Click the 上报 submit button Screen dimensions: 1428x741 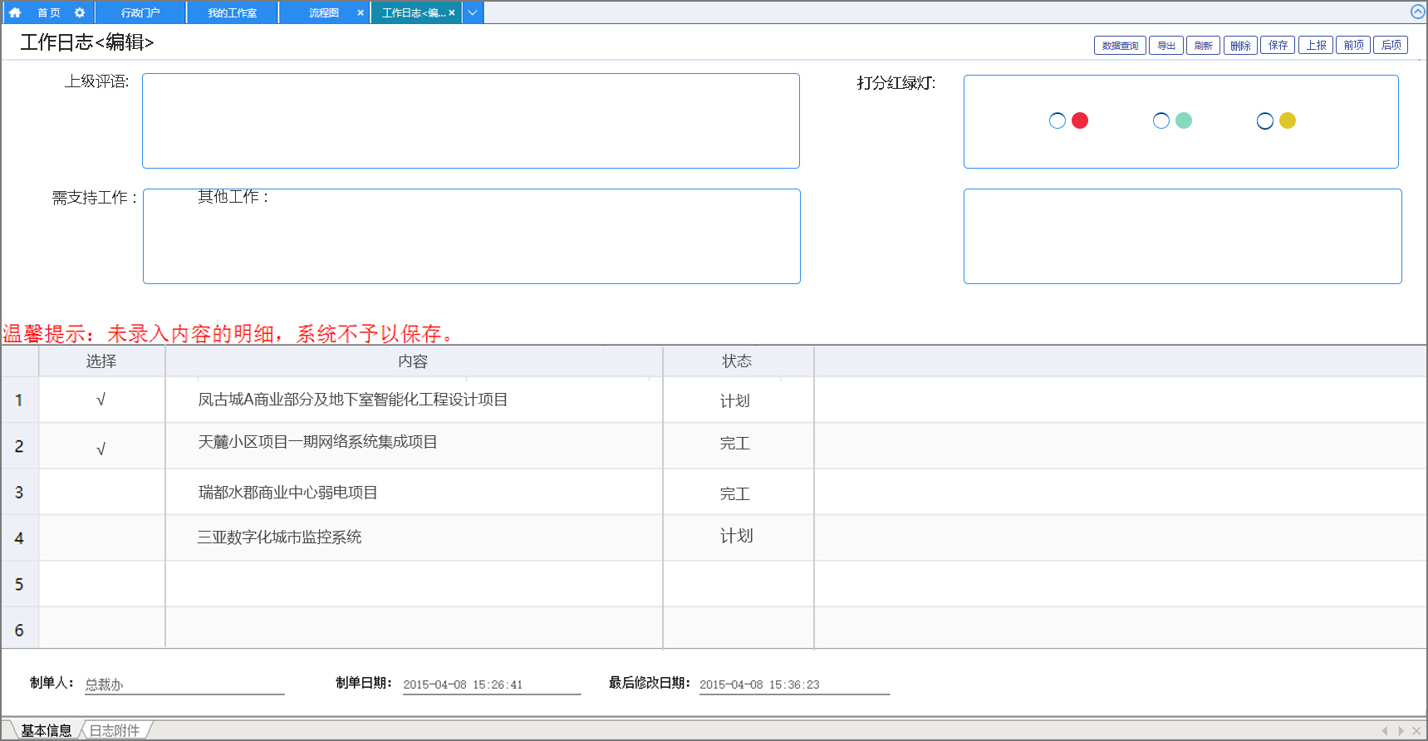click(1316, 45)
